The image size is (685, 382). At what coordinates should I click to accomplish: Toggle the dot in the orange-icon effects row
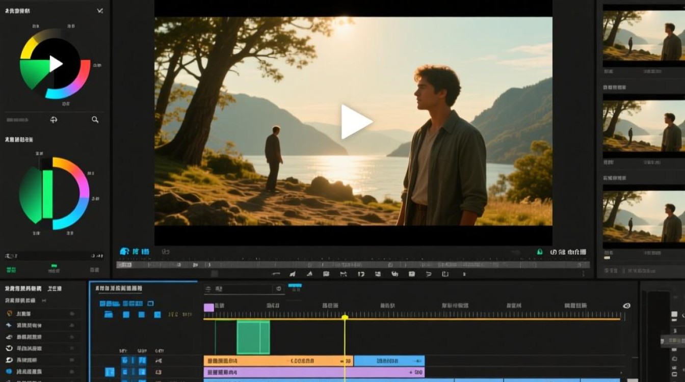pos(72,314)
